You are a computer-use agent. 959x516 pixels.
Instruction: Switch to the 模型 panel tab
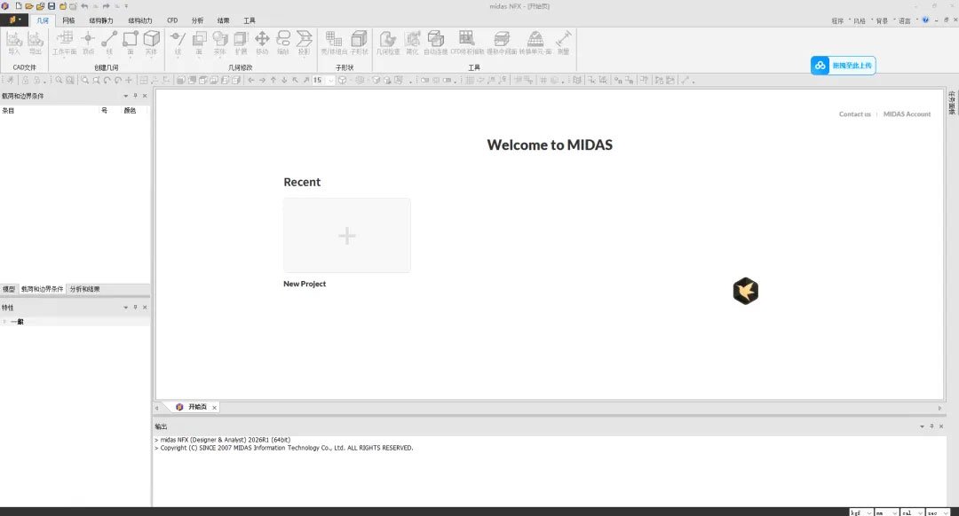(9, 289)
